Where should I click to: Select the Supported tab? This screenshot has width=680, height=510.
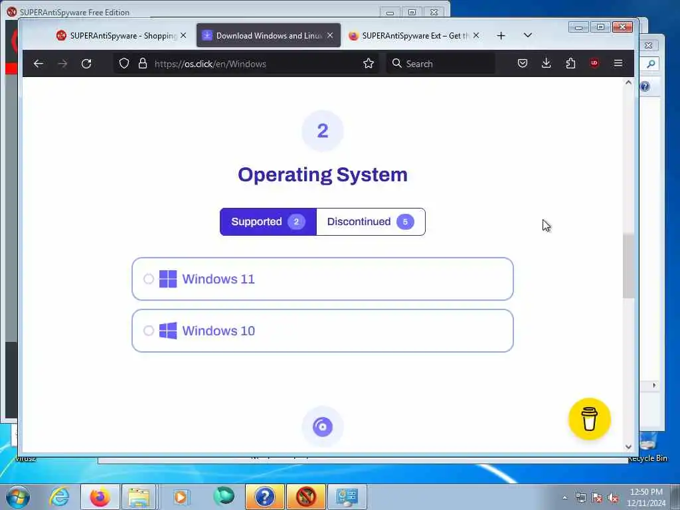(268, 222)
